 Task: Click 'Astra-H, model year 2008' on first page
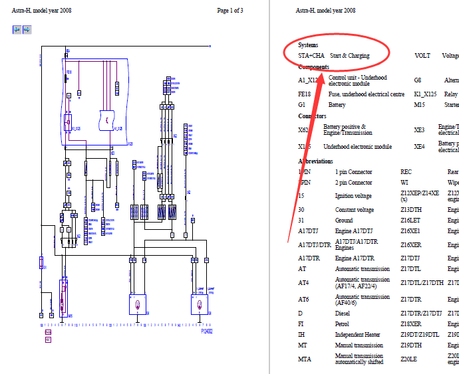[41, 11]
